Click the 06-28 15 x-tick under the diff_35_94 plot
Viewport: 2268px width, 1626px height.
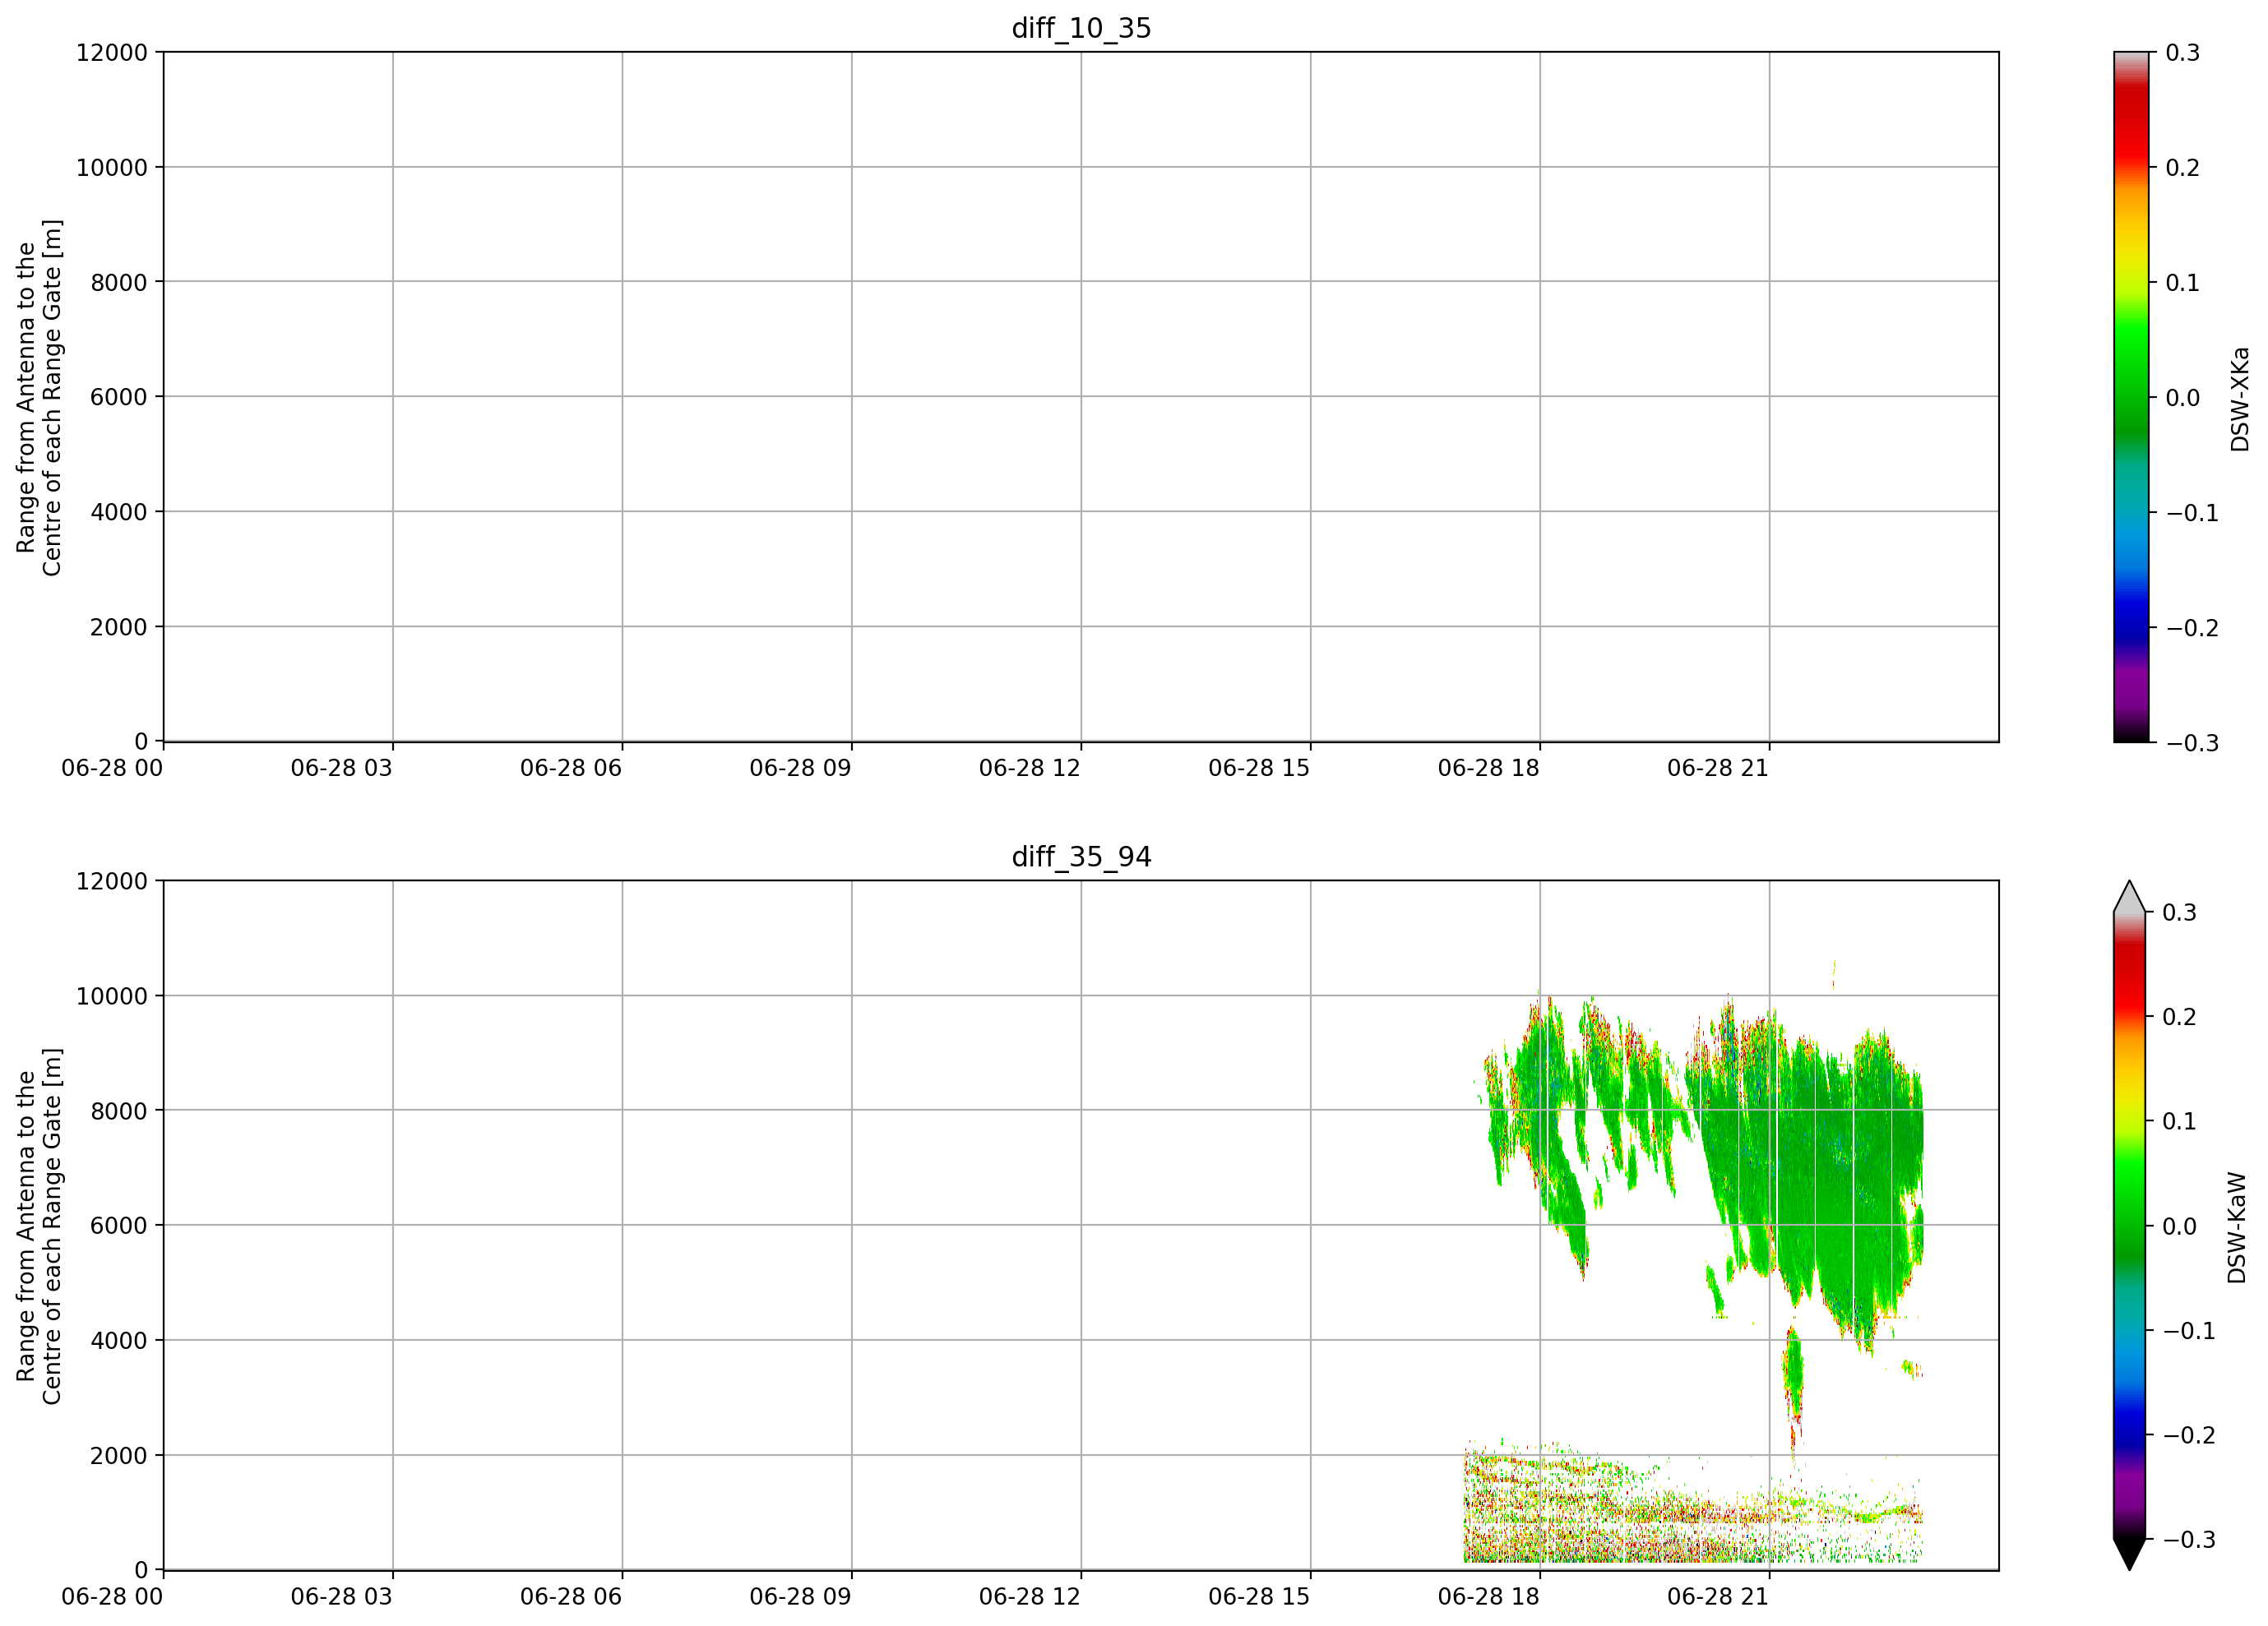pos(1259,1597)
